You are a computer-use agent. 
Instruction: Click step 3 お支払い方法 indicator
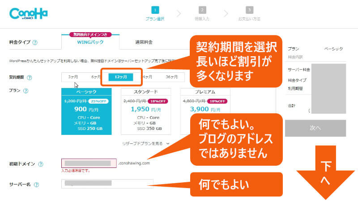coord(249,14)
